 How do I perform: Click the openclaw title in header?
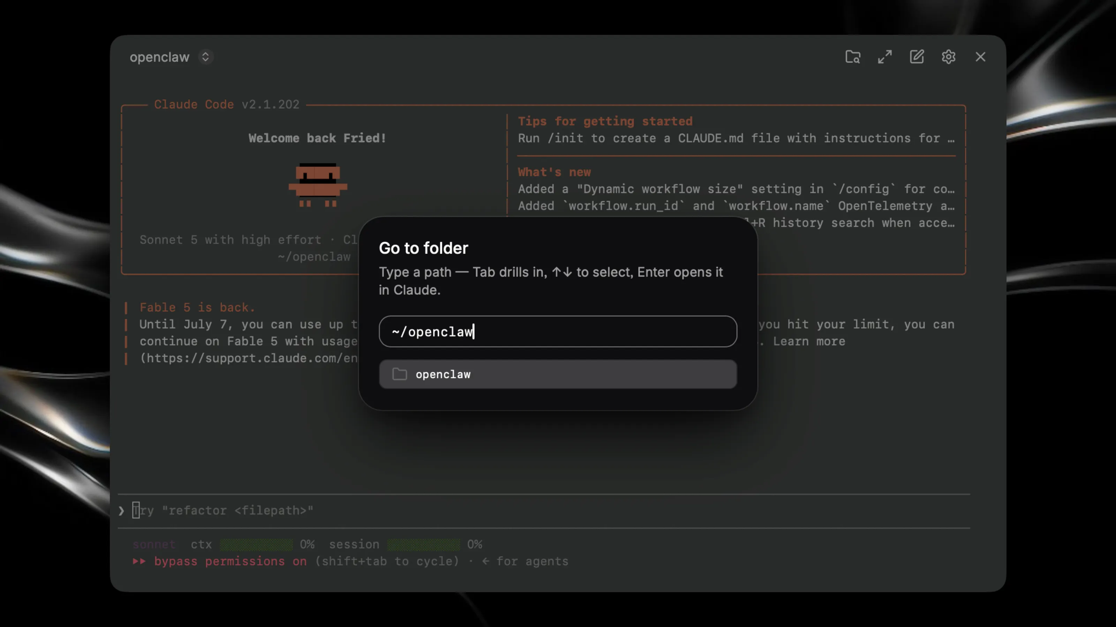(x=159, y=57)
